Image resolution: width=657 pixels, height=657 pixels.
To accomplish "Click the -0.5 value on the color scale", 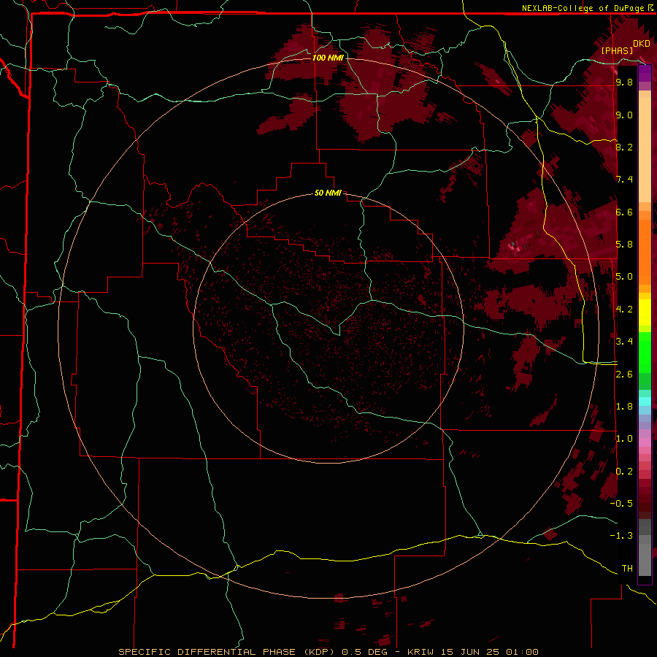I will tap(621, 504).
